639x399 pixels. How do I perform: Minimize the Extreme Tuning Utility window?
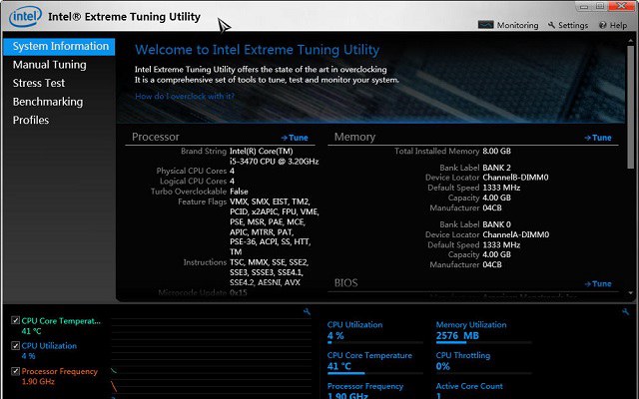(584, 6)
